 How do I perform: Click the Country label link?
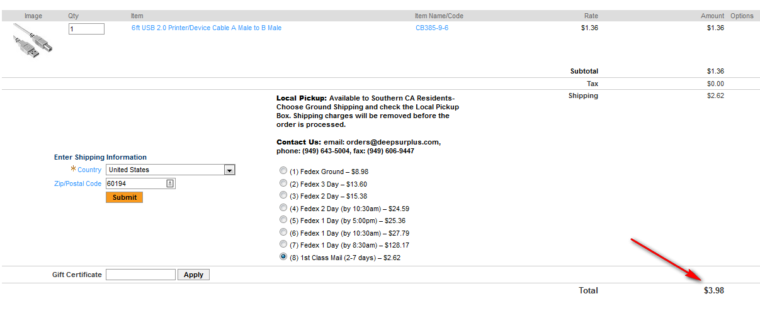[x=89, y=170]
